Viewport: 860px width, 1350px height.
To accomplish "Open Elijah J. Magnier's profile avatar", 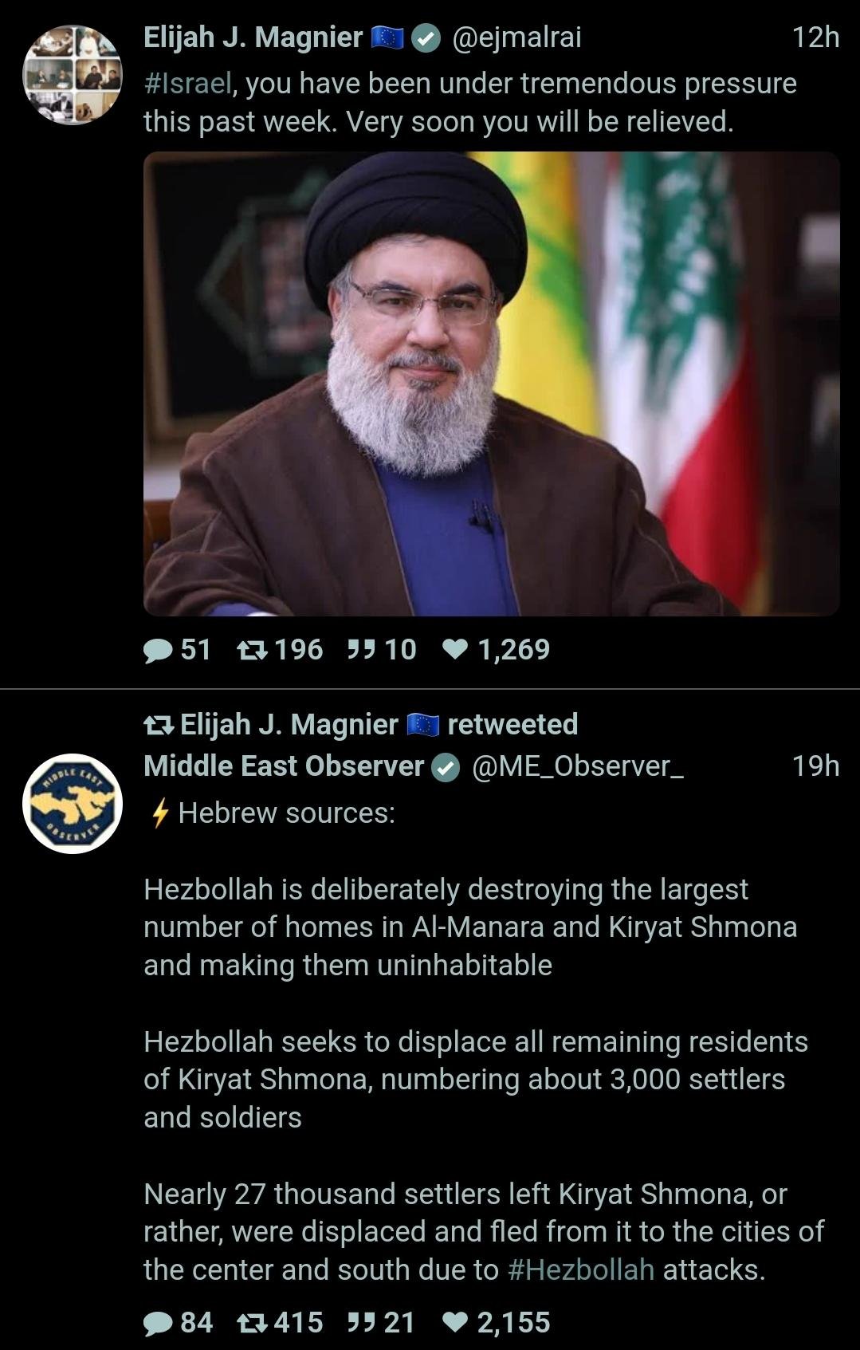I will pos(73,74).
